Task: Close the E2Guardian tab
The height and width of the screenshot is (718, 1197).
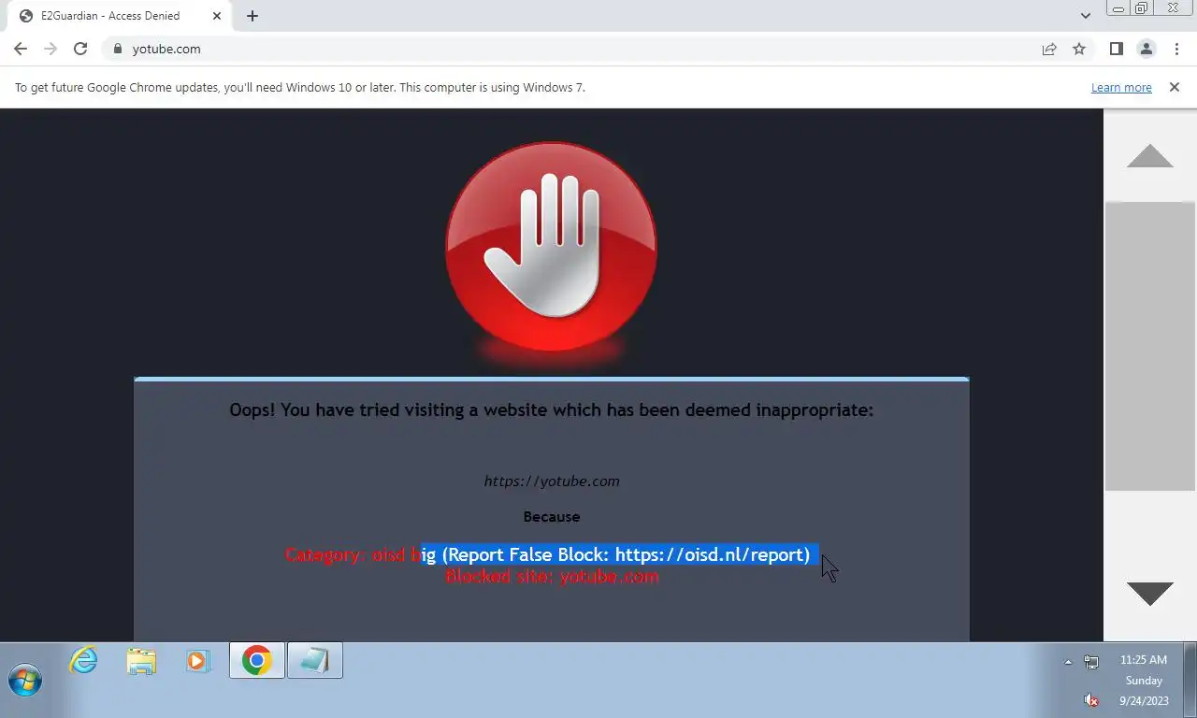Action: (216, 16)
